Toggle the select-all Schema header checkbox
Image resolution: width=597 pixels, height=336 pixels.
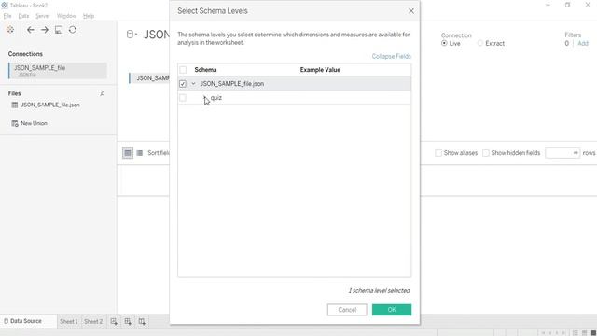tap(183, 70)
